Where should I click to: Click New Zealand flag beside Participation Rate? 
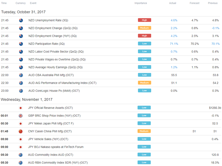coord(21,44)
